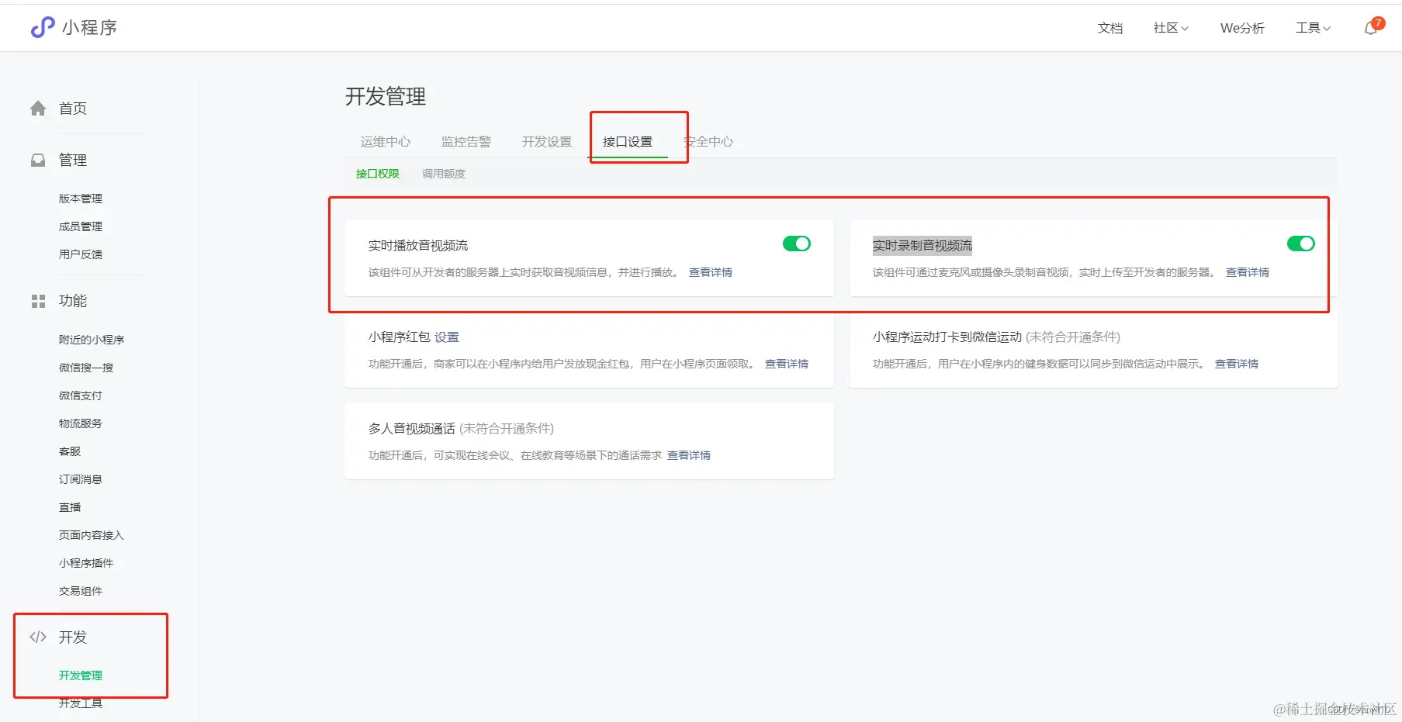Click the 接口权限 sub-tab
The width and height of the screenshot is (1402, 722).
377,173
